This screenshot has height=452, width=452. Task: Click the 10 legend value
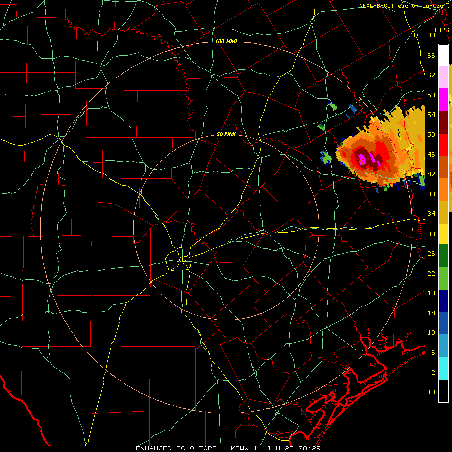(431, 332)
